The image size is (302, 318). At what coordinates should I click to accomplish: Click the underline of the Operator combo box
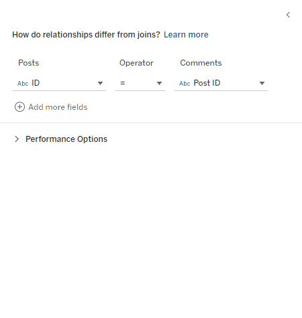[x=140, y=90]
